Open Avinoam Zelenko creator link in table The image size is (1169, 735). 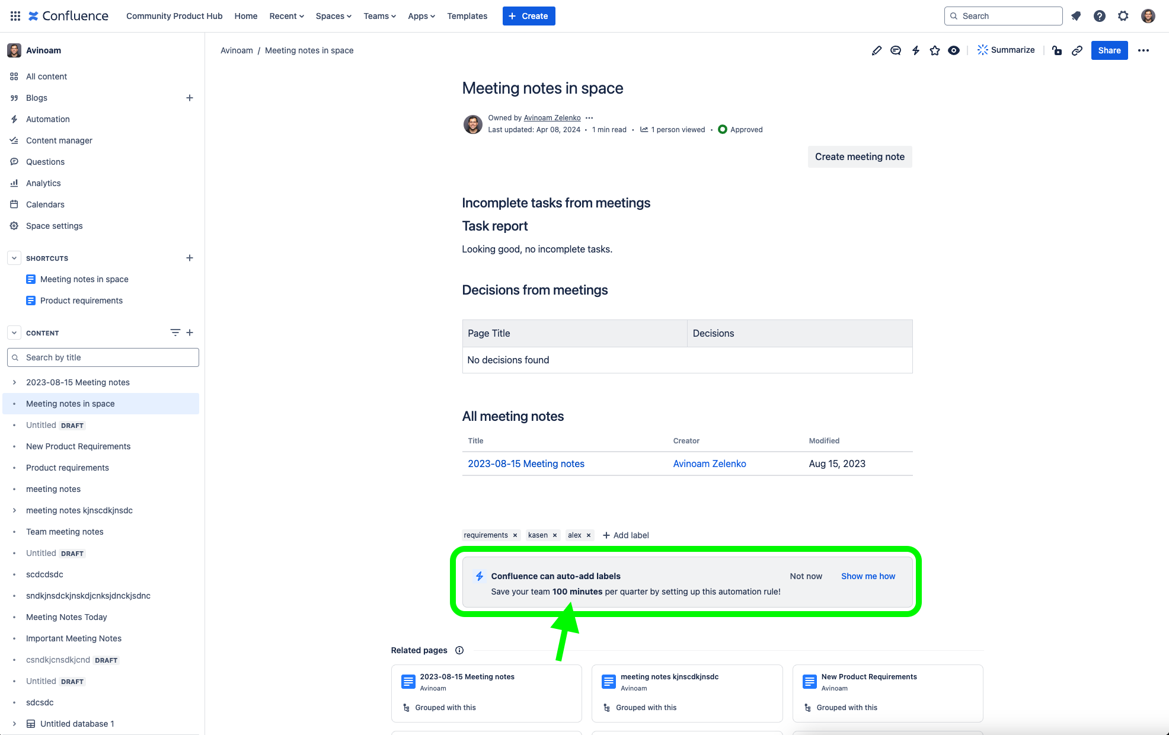pos(710,464)
